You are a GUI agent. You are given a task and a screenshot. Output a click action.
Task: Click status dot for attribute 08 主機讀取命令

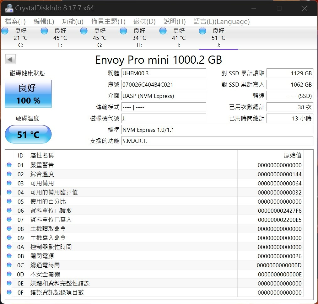tap(9, 229)
